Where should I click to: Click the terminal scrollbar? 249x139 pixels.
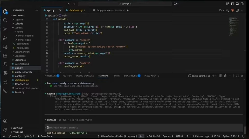coord(245,130)
